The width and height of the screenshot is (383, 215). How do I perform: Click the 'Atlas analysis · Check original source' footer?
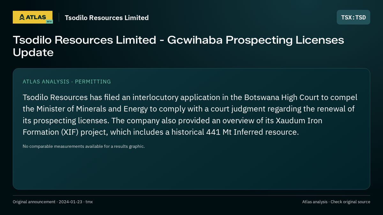[x=336, y=202]
